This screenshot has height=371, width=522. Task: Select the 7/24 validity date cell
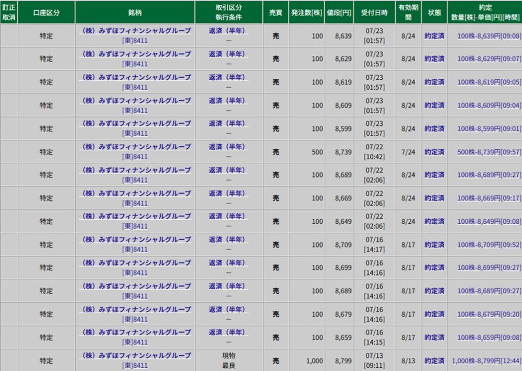[x=409, y=152]
